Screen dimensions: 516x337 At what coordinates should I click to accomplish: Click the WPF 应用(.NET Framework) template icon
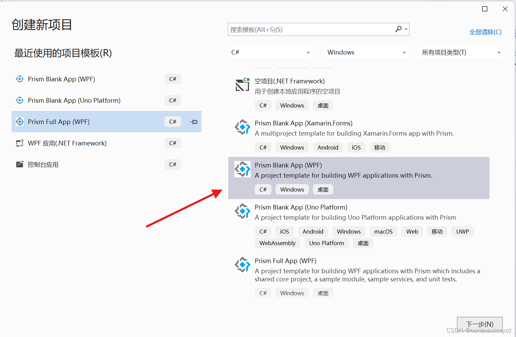20,143
